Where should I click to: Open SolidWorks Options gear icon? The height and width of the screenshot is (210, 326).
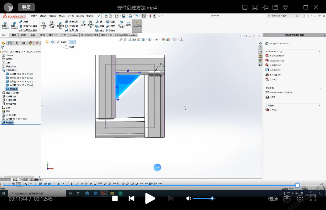pos(159,16)
